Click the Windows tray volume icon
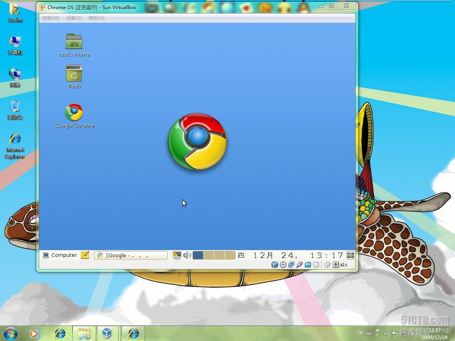455x341 pixels. coord(413,334)
